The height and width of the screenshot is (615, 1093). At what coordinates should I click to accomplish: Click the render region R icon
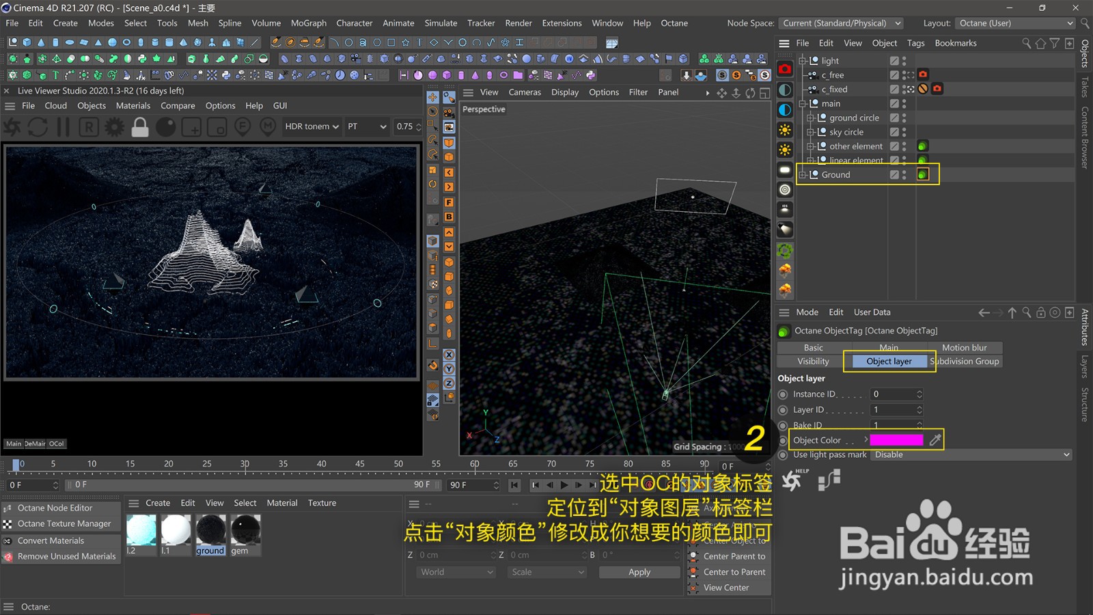89,126
